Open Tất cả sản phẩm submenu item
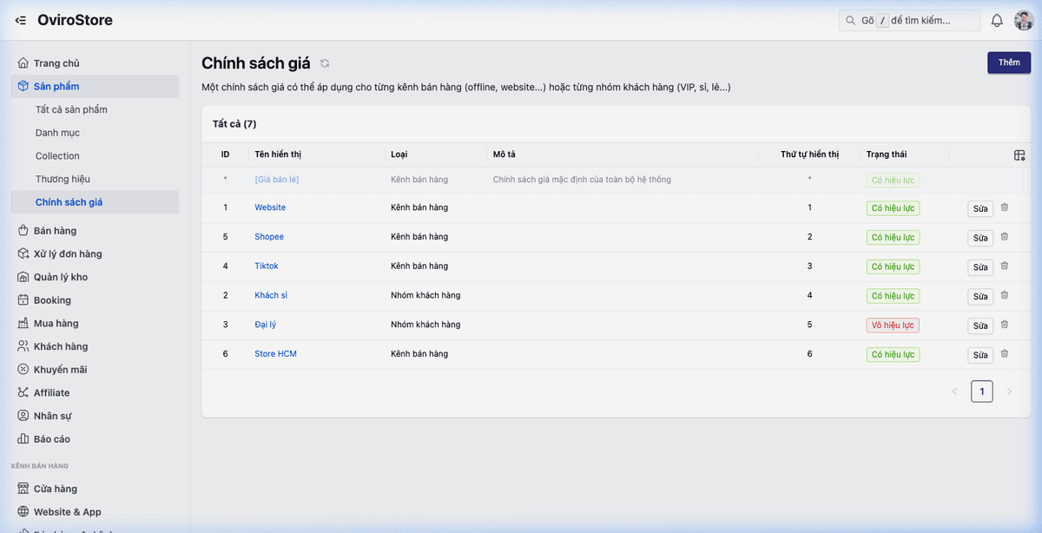This screenshot has width=1042, height=533. click(71, 110)
